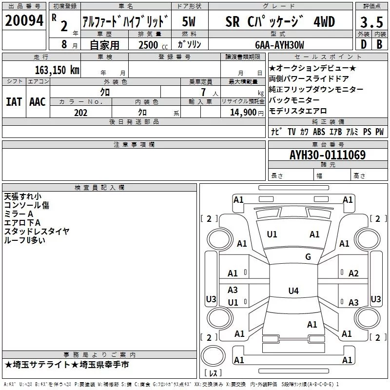This screenshot has width=390, height=390.
Task: Select the [レス] spare tire label
Action: (x=213, y=373)
